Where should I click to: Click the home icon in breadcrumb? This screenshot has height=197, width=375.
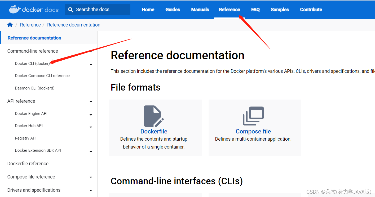coord(10,25)
